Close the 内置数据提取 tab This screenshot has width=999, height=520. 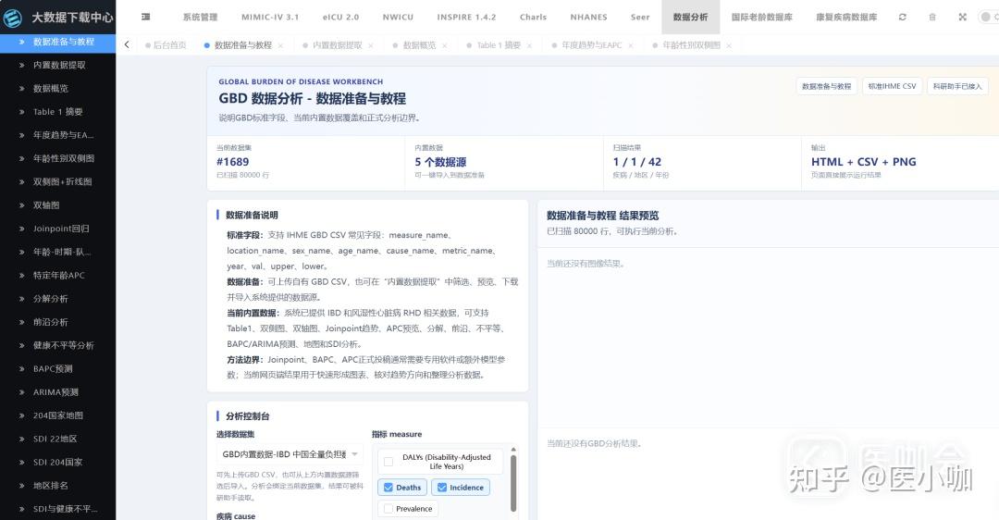tap(371, 45)
